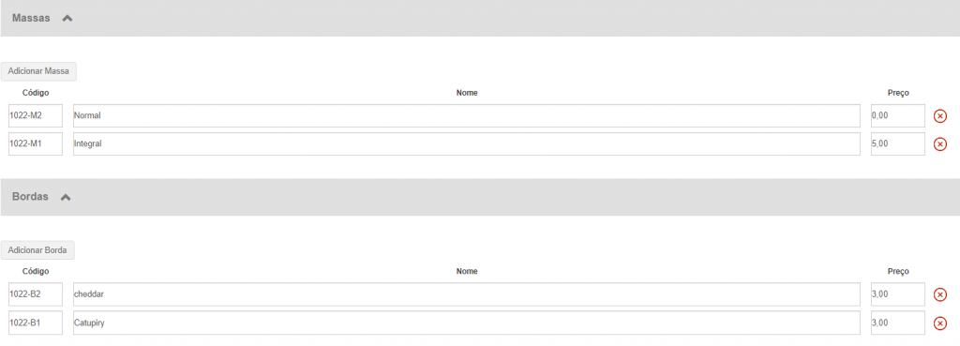The height and width of the screenshot is (346, 960).
Task: Collapse the Massas section chevron
Action: pyautogui.click(x=67, y=19)
